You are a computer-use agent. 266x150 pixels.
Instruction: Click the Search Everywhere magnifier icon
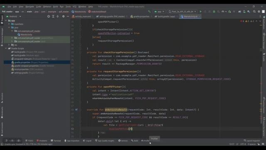(x=254, y=12)
